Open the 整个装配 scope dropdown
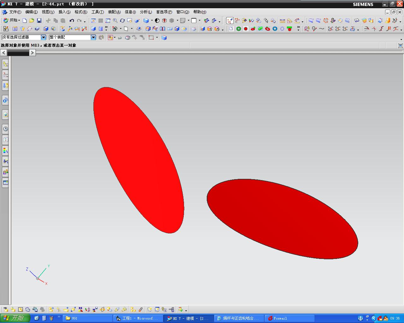The image size is (404, 323). coord(93,37)
